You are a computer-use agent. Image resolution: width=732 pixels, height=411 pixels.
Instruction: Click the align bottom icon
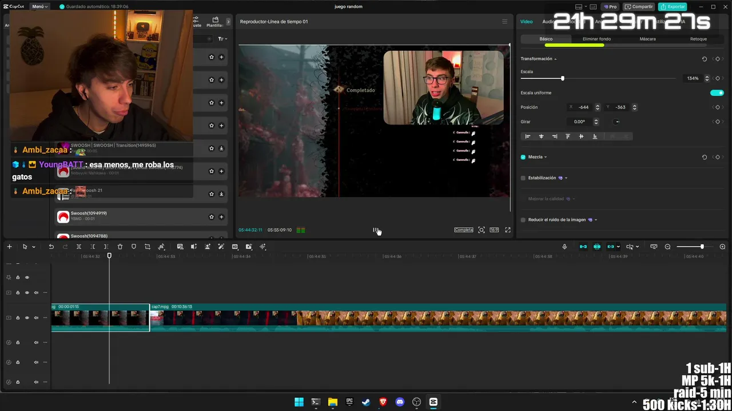tap(595, 136)
